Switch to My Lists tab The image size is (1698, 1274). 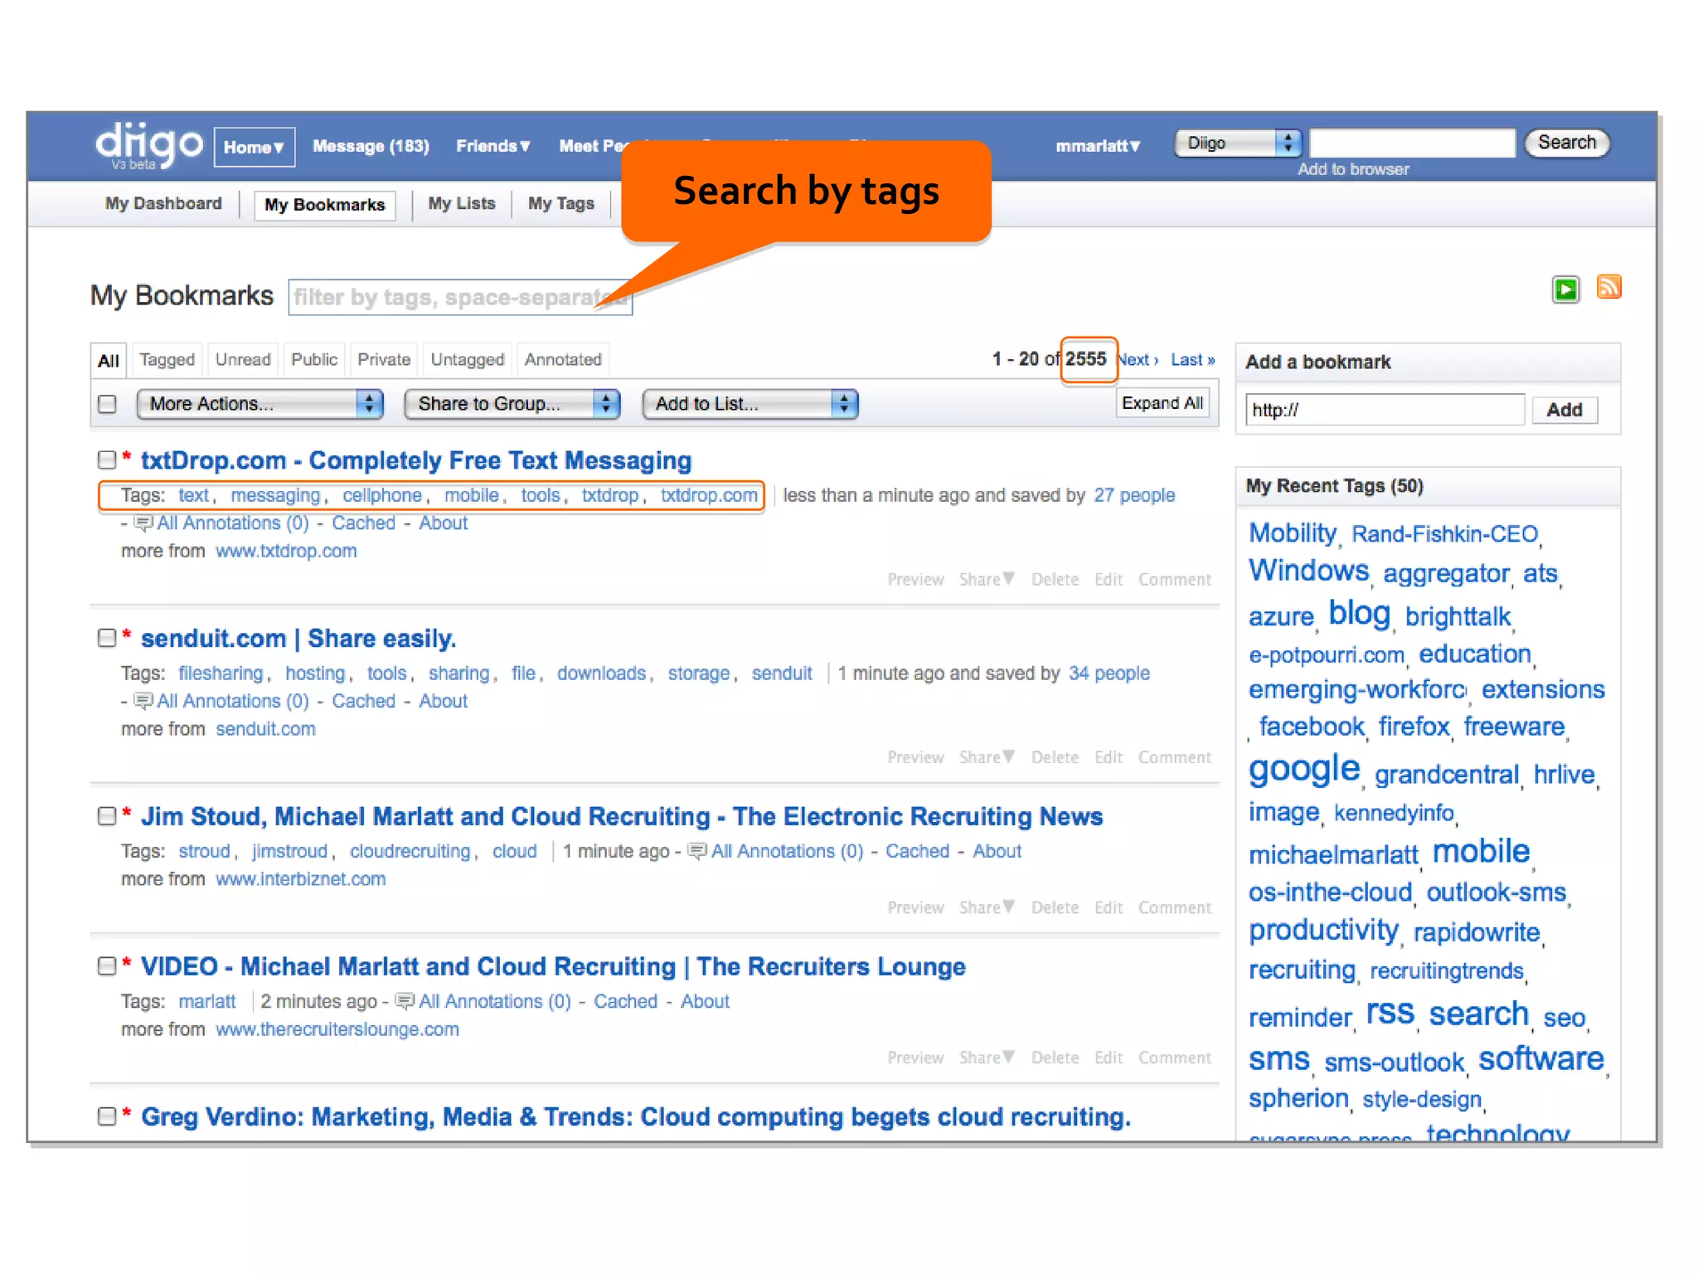pos(462,204)
